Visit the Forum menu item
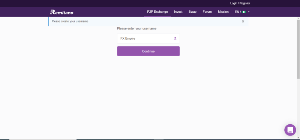The height and width of the screenshot is (140, 300). [207, 12]
